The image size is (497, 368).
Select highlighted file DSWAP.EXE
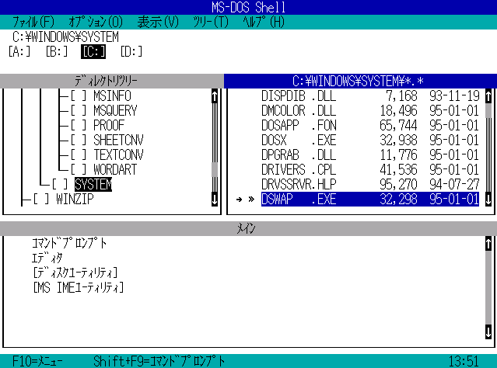pos(370,199)
